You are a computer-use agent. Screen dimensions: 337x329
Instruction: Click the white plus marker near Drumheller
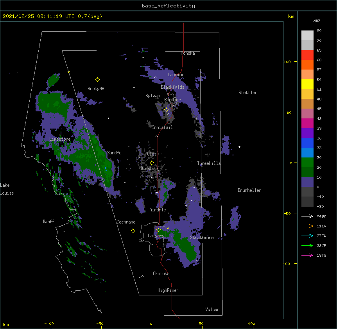[x=239, y=147]
